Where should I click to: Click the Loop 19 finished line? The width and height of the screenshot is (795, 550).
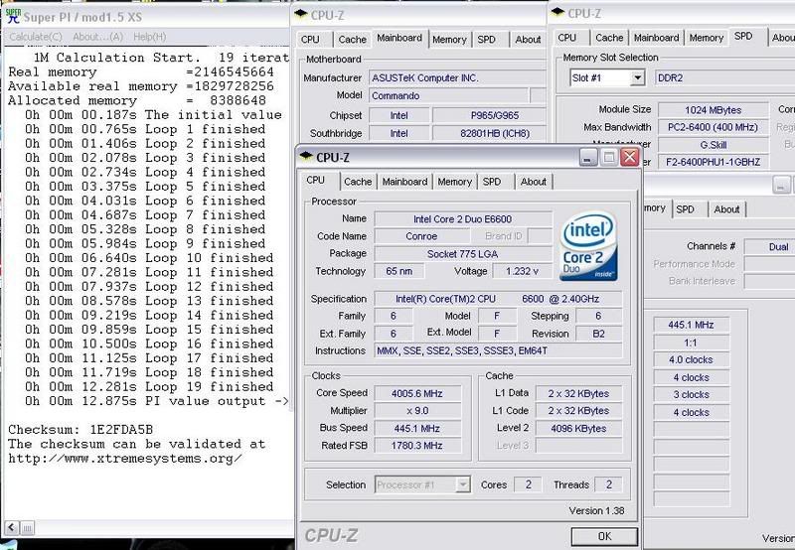click(x=149, y=386)
